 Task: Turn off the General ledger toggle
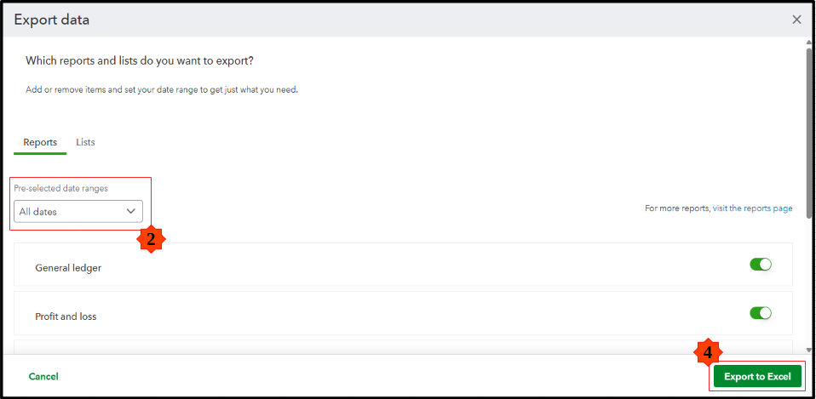[x=760, y=265]
